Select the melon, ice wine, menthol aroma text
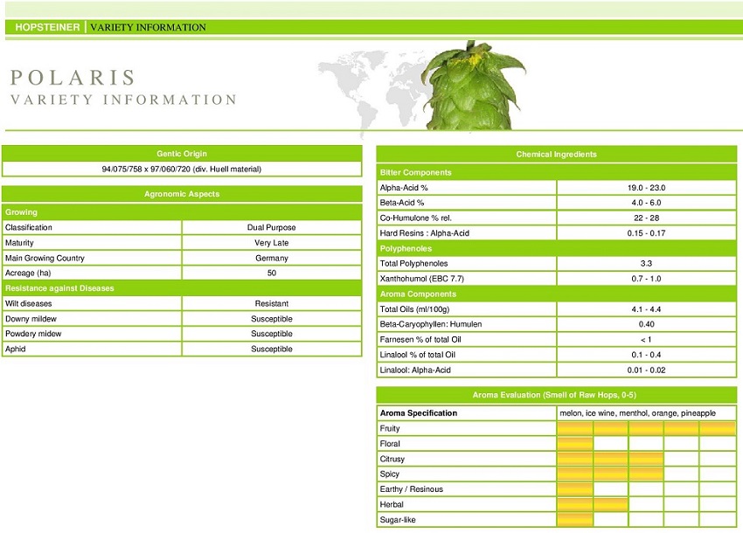The height and width of the screenshot is (533, 743). pyautogui.click(x=637, y=413)
